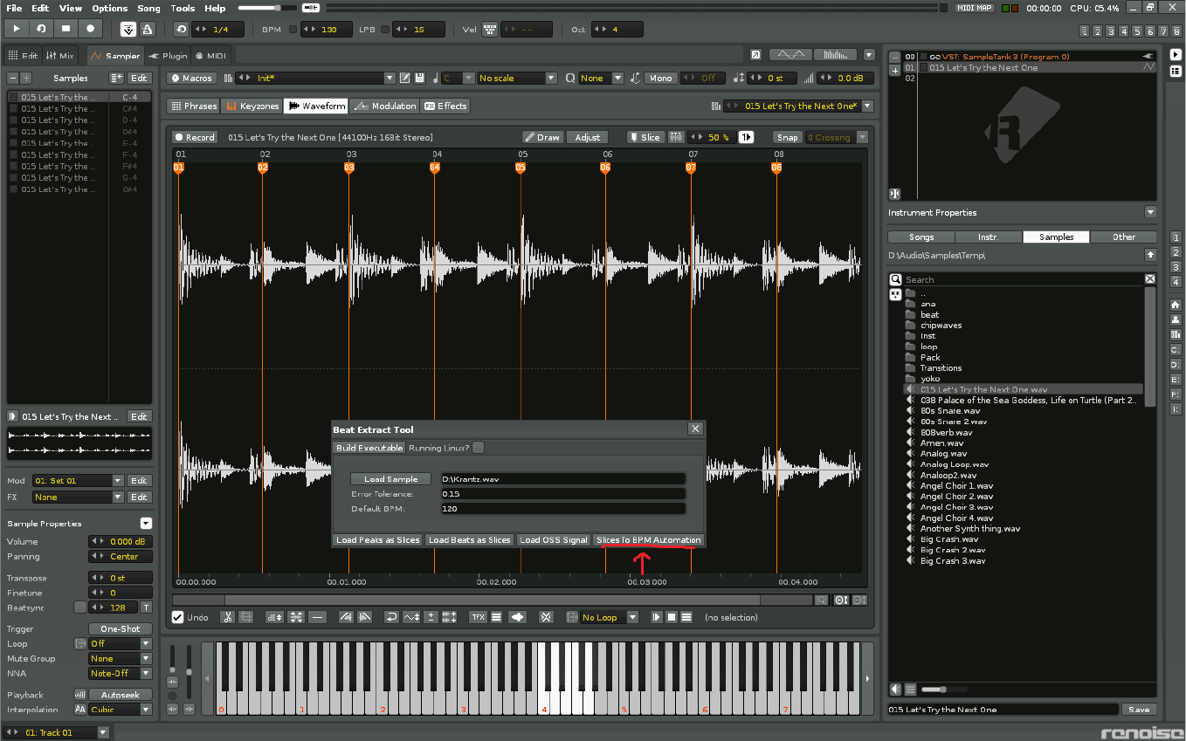Viewport: 1186px width, 741px height.
Task: Click the save preset floppy disk icon
Action: coord(420,78)
